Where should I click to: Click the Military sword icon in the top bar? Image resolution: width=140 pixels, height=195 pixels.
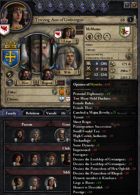pyautogui.click(x=72, y=7)
